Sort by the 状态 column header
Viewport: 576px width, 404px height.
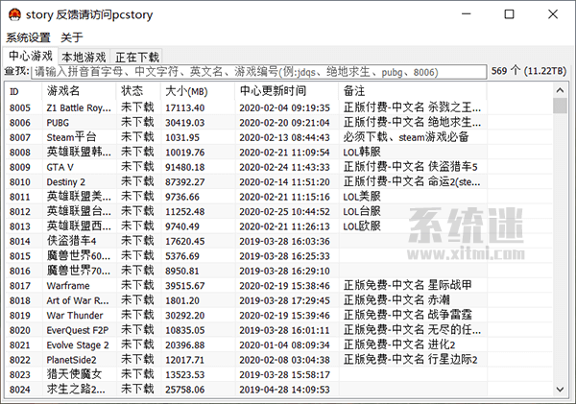click(138, 91)
